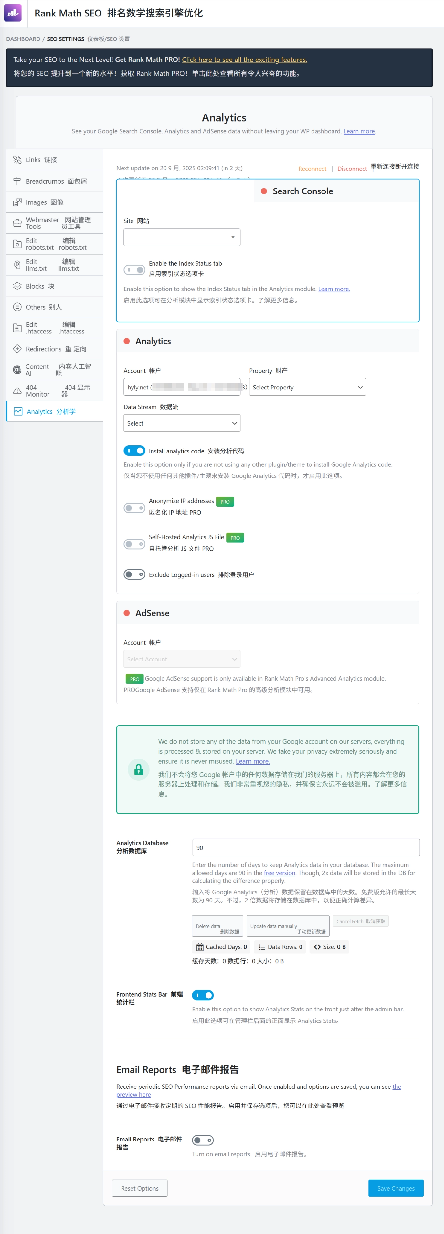Viewport: 444px width, 1234px height.
Task: Click the PRO badge beside Self-Hosted Analytics JS
Action: 235,538
